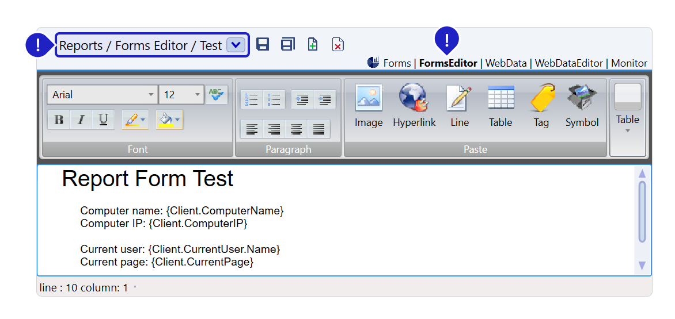Click the editor scrollbar down arrow
Viewport: 675px width, 319px height.
coord(642,266)
